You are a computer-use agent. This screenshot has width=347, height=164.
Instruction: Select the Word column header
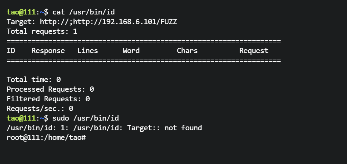(x=131, y=51)
